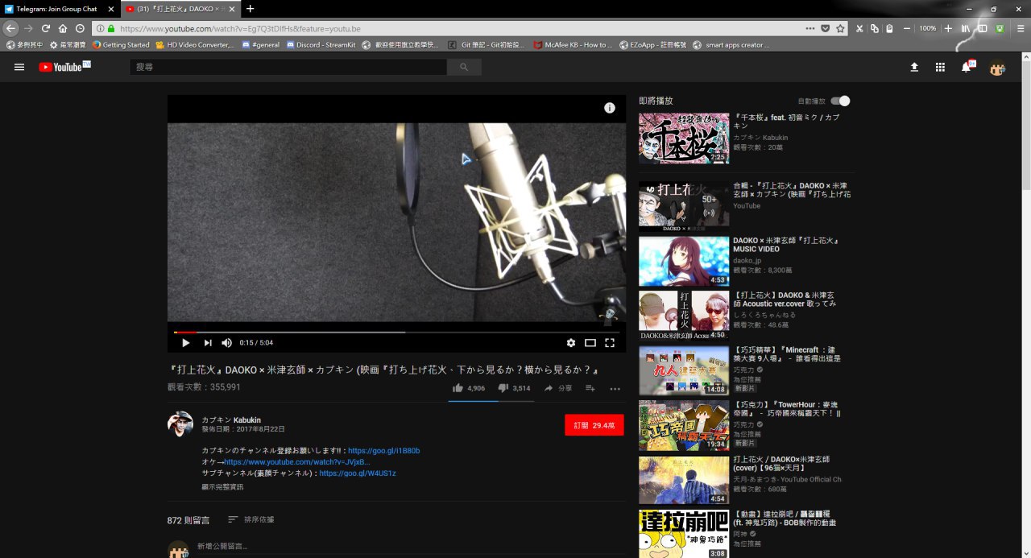Enter fullscreen mode in the video player
Screen dimensions: 1031x558
pos(610,343)
